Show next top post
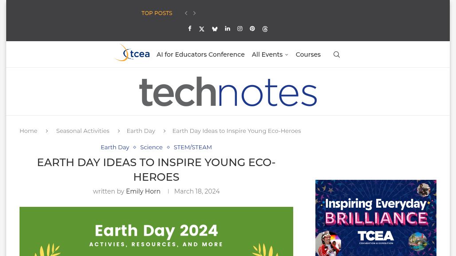 194,13
